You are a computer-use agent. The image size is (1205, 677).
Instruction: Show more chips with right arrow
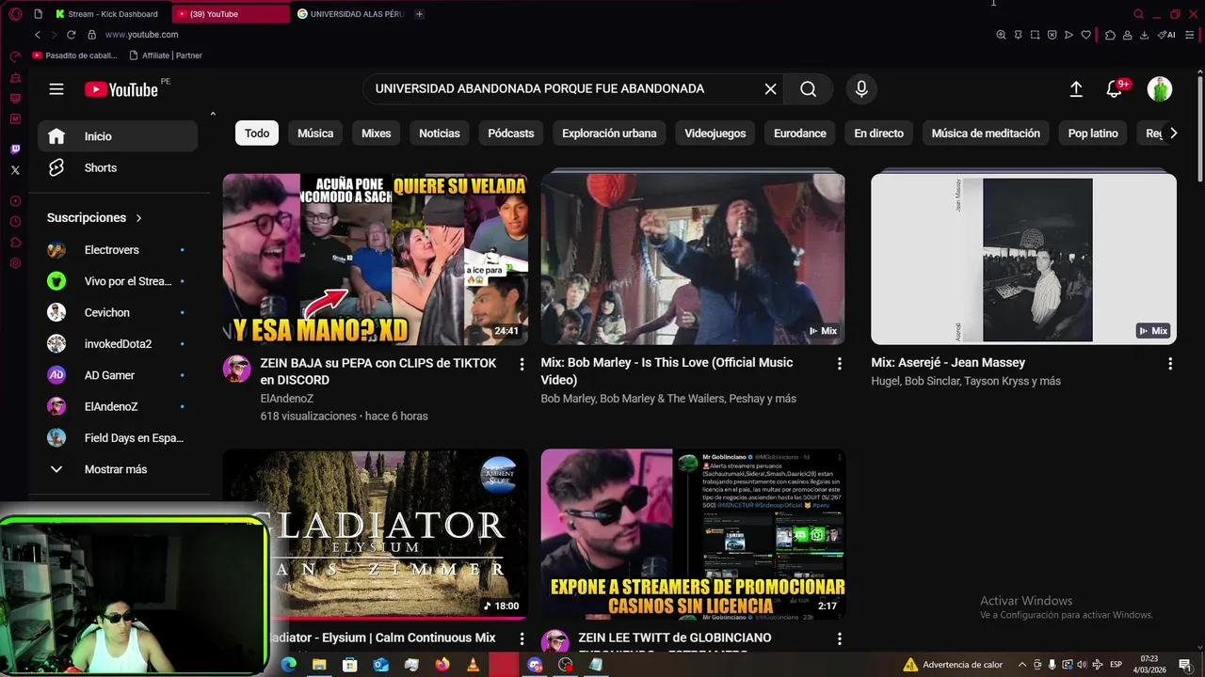[1173, 134]
